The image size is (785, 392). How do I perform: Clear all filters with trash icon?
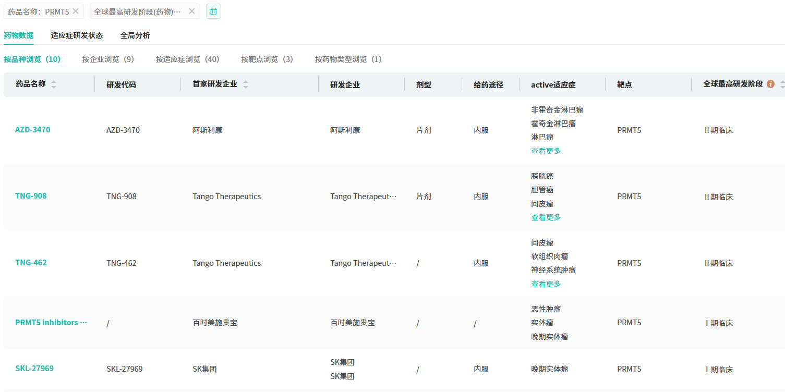coord(213,11)
